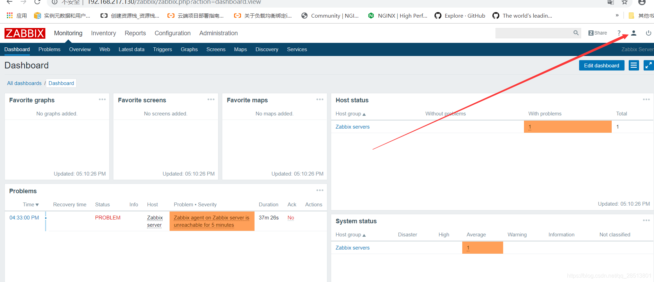Screen dimensions: 654x282
Task: Click the sign out power icon
Action: 648,33
